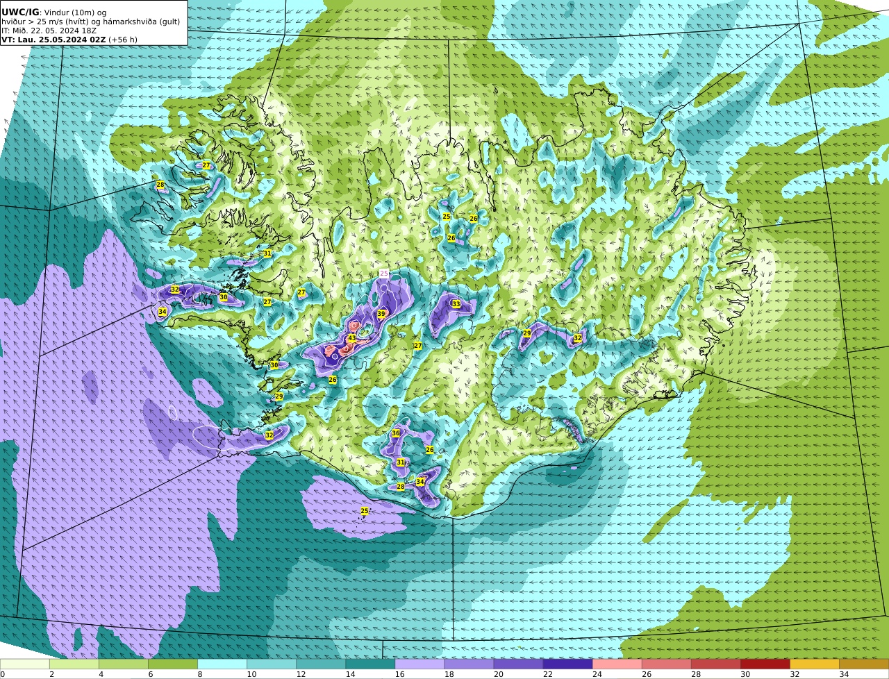Viewport: 889px width, 679px height.
Task: Click the legend scale's 34 tick label
Action: point(844,674)
